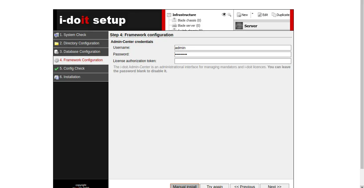Click the 'Admin-Center credentials' label
Viewport: 364px width, 188px height.
click(x=132, y=42)
